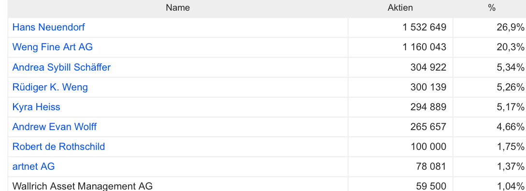526x191 pixels.
Task: Open the Rüdiger K. Weng link
Action: point(50,87)
